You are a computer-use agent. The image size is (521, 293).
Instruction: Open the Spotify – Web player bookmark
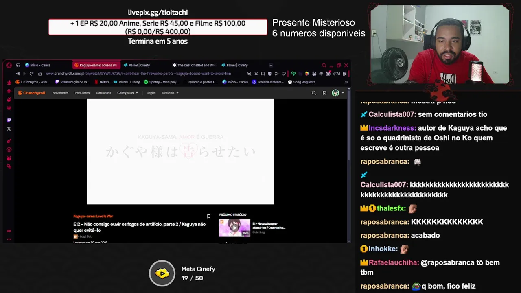[x=162, y=82]
